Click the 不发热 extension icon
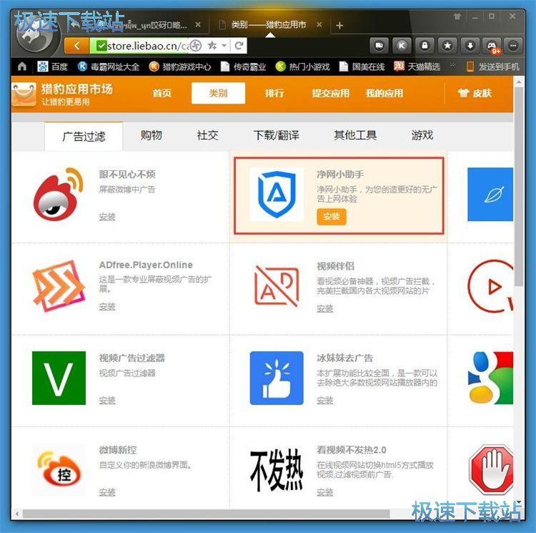536x533 pixels. (x=277, y=470)
